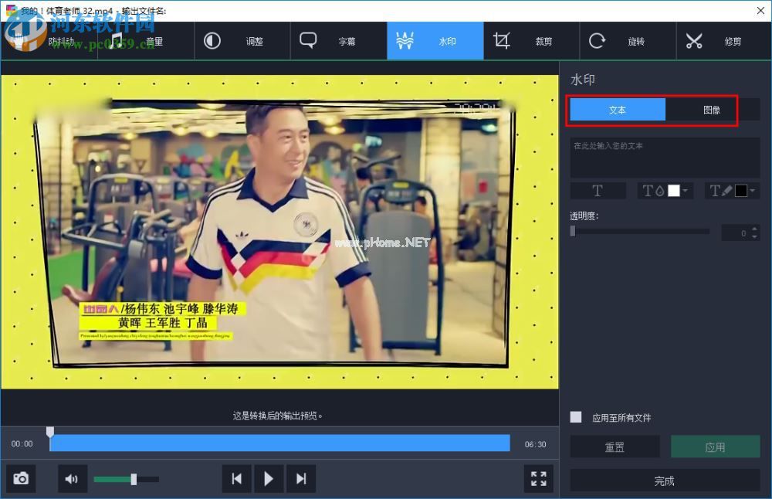Open the 防抖动 (Anti-shake) tool
This screenshot has height=499, width=772.
[x=49, y=40]
